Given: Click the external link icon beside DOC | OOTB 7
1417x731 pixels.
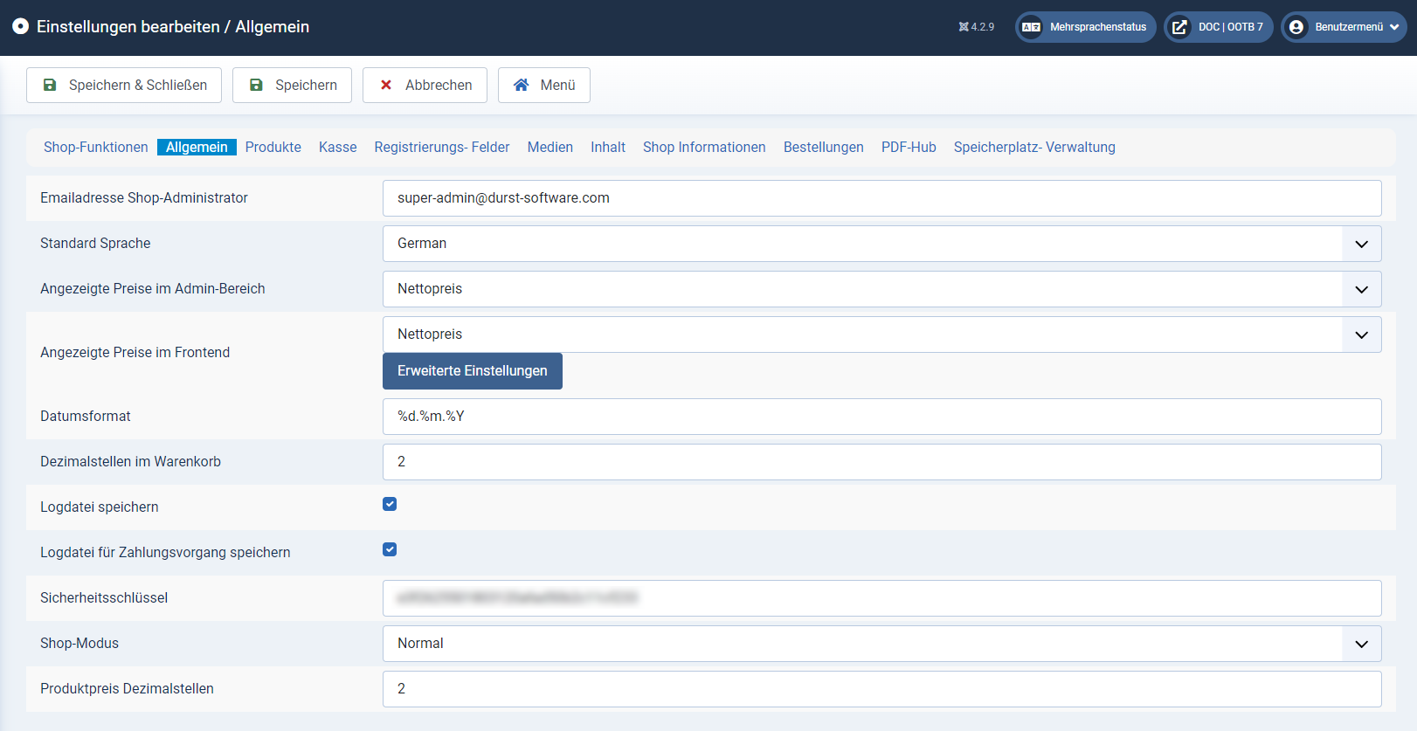Looking at the screenshot, I should 1179,27.
